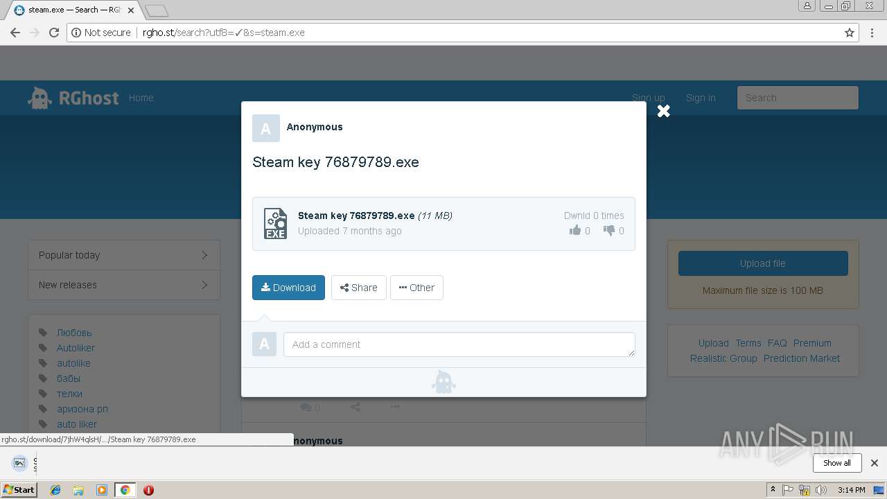Close the file popup with the X
Viewport: 887px width, 499px height.
pyautogui.click(x=663, y=111)
